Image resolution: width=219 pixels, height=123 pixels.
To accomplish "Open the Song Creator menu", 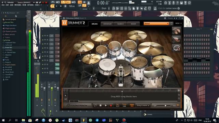I will (143, 106).
